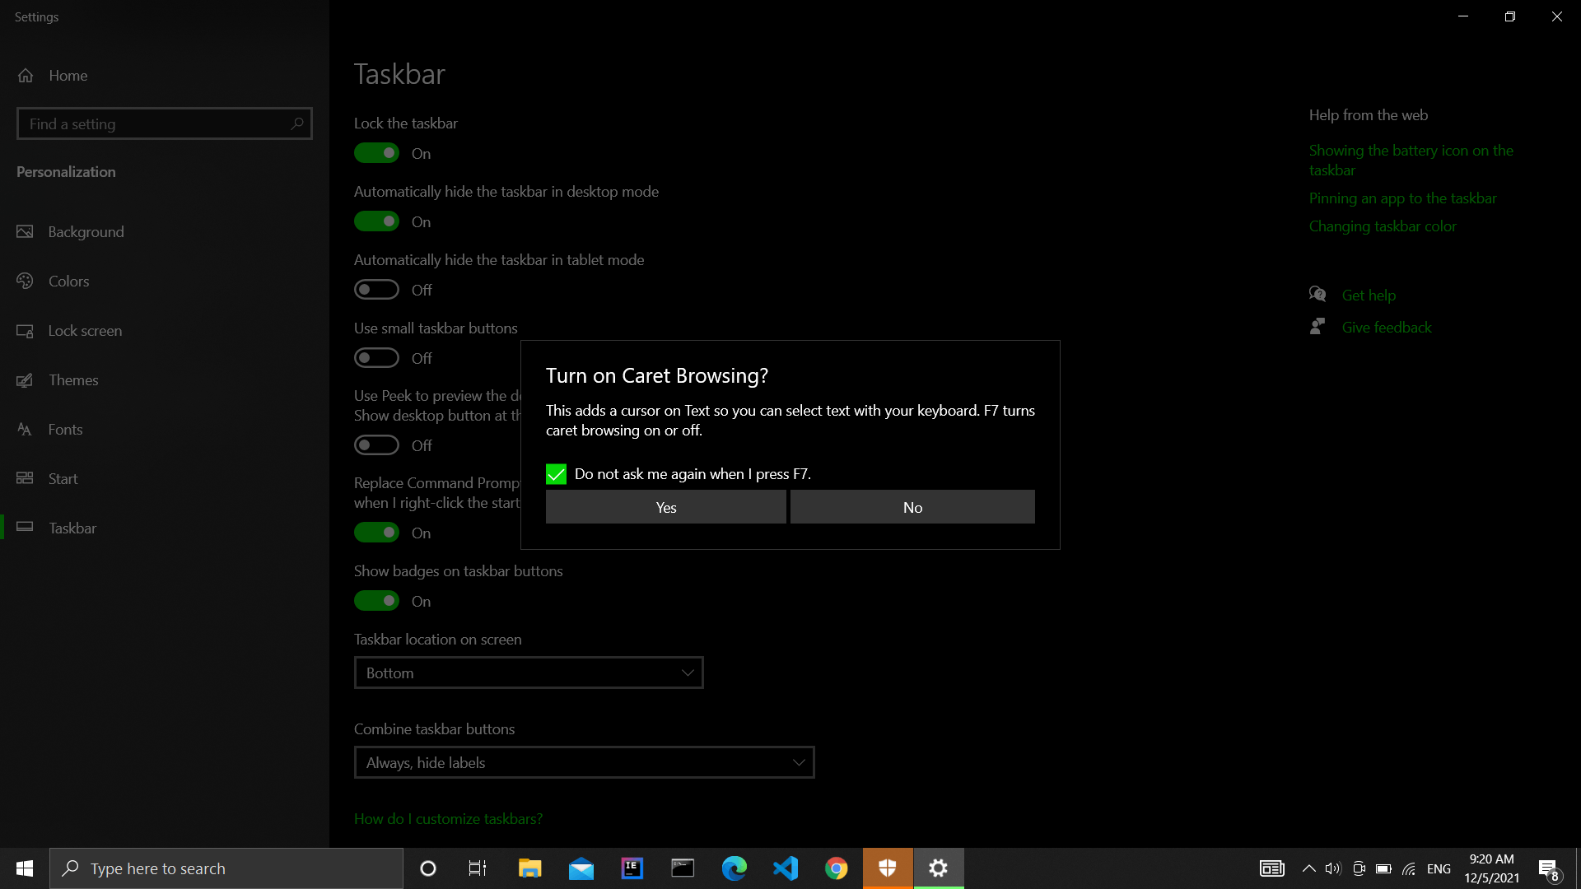Click taskbar 'Type here to search' box
Viewport: 1581px width, 889px height.
pos(226,868)
